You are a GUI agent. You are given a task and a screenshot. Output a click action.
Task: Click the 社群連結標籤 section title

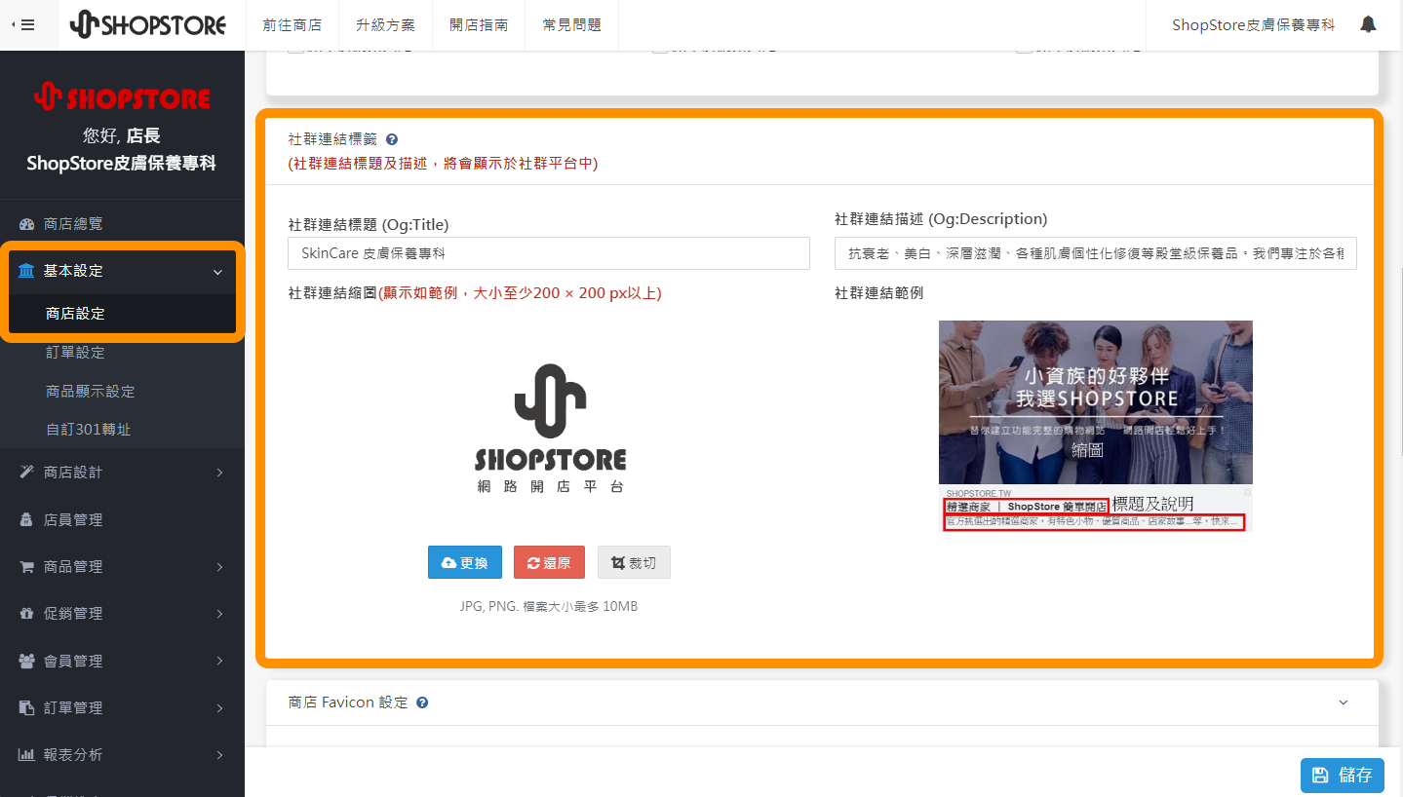coord(332,139)
